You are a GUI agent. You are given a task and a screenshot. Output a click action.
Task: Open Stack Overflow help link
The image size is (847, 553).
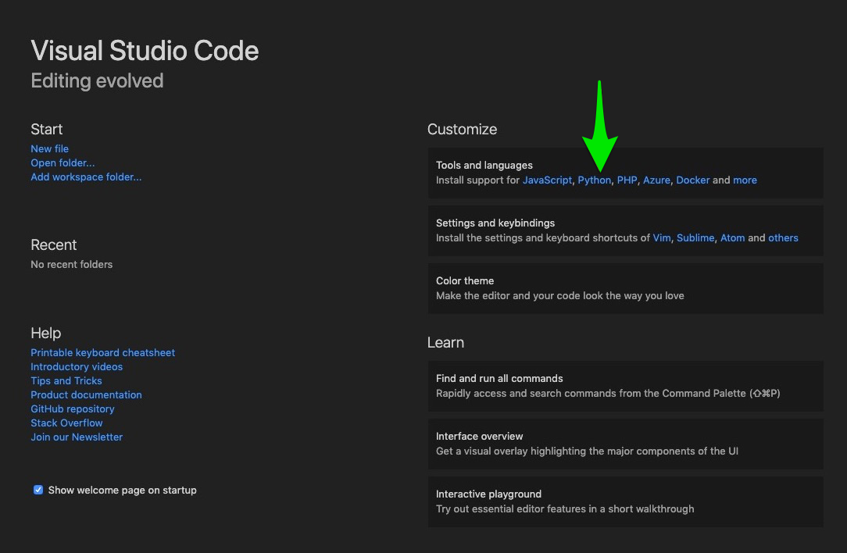coord(66,423)
